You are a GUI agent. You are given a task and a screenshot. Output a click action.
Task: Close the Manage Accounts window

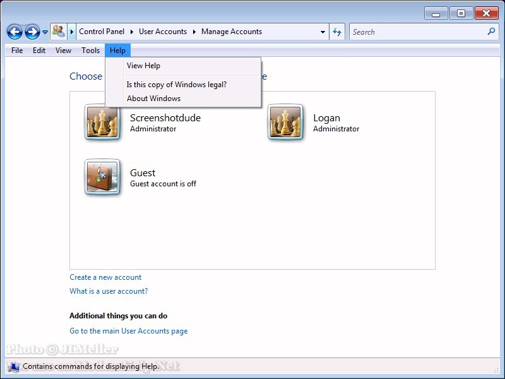click(486, 13)
